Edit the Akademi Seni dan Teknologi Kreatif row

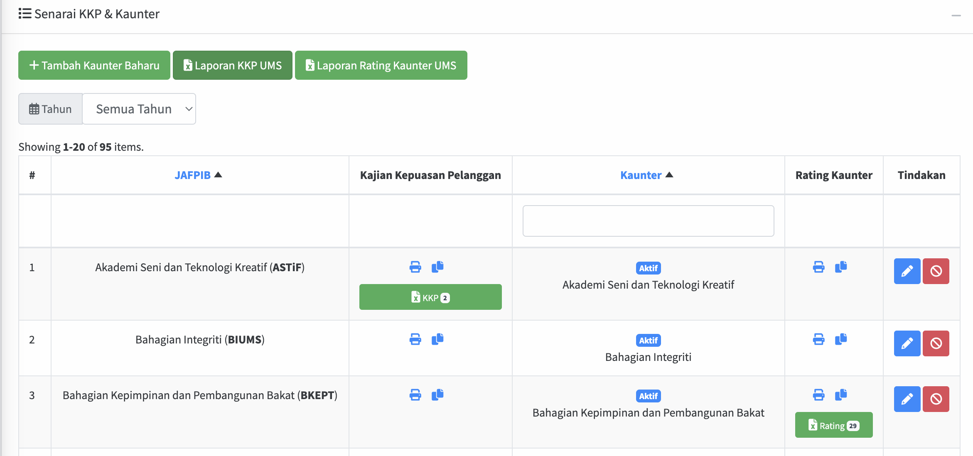907,271
